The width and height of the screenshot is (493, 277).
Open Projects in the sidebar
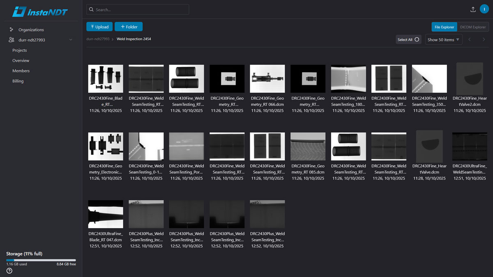(19, 50)
